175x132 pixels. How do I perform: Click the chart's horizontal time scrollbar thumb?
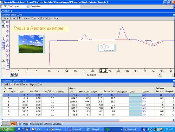(x=161, y=75)
